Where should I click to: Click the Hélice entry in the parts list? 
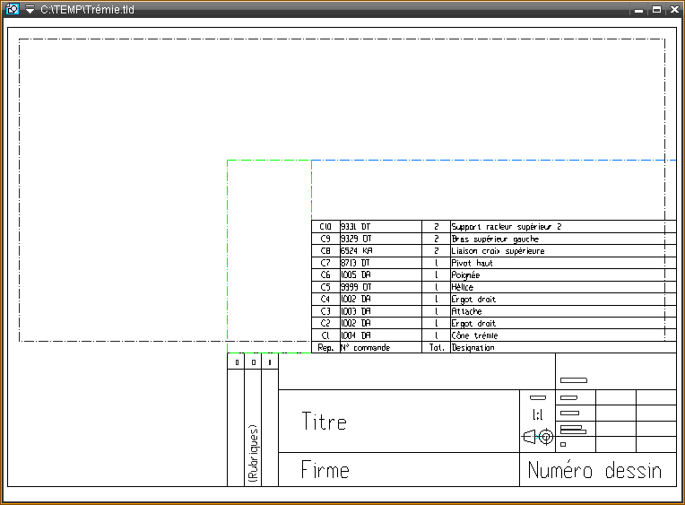[462, 287]
